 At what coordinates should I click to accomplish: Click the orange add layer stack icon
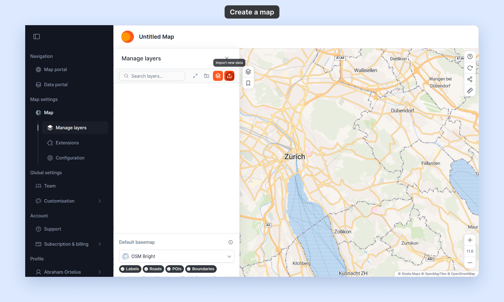218,76
